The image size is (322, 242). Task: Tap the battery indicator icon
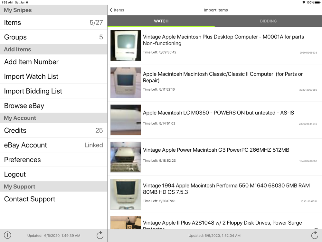[317, 3]
